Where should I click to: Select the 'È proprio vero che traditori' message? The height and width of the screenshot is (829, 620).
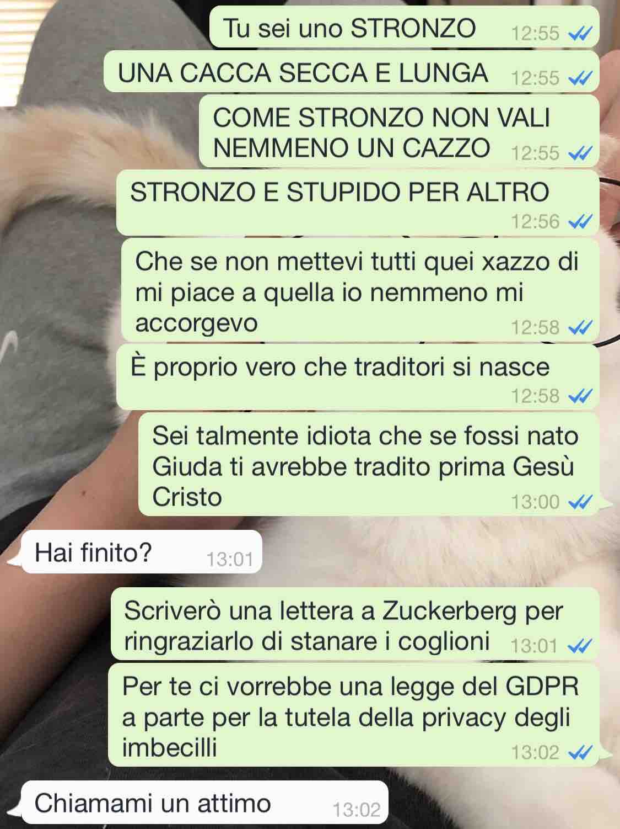[x=358, y=378]
